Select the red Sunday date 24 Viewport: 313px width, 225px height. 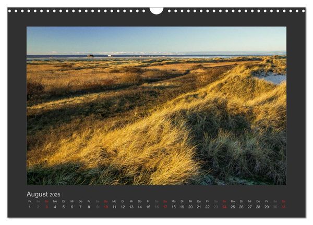tap(224, 207)
